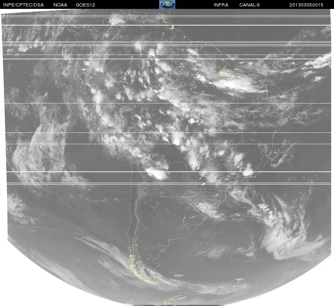Click the GOES12 satellite label

tap(85, 5)
